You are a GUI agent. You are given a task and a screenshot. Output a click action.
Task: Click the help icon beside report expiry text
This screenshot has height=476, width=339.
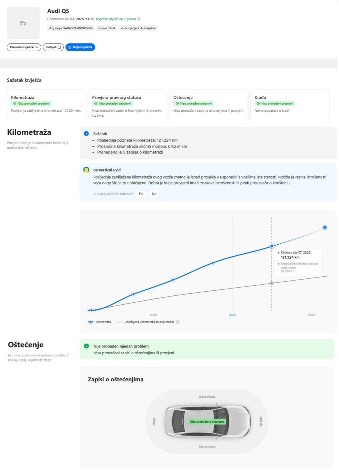click(x=139, y=19)
